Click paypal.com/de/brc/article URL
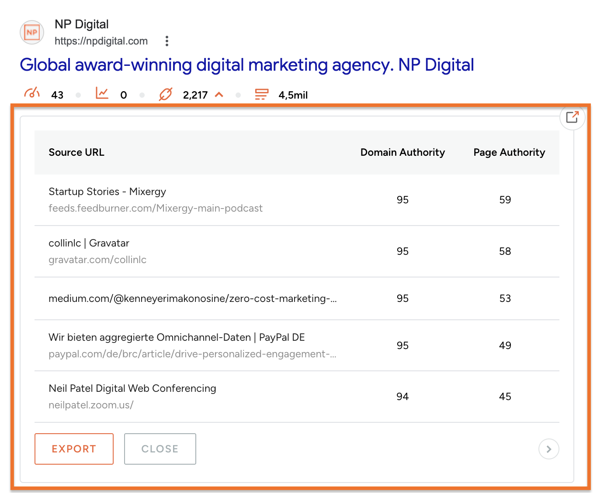Viewport: 597px width, 493px height. (192, 354)
